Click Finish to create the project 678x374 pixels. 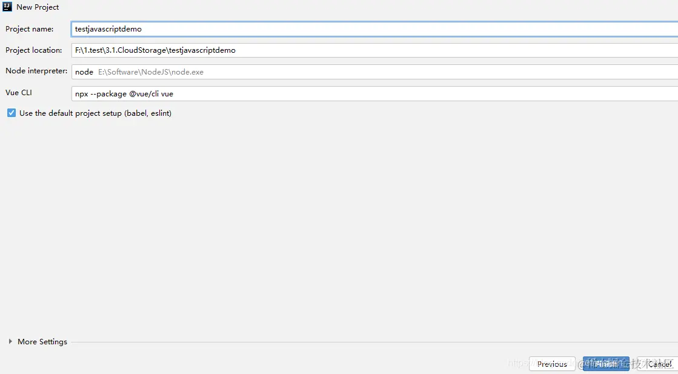pos(606,364)
